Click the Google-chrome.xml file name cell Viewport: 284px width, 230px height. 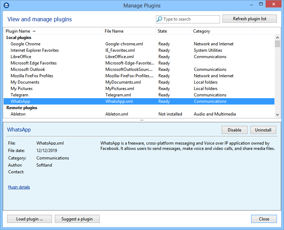(x=124, y=44)
